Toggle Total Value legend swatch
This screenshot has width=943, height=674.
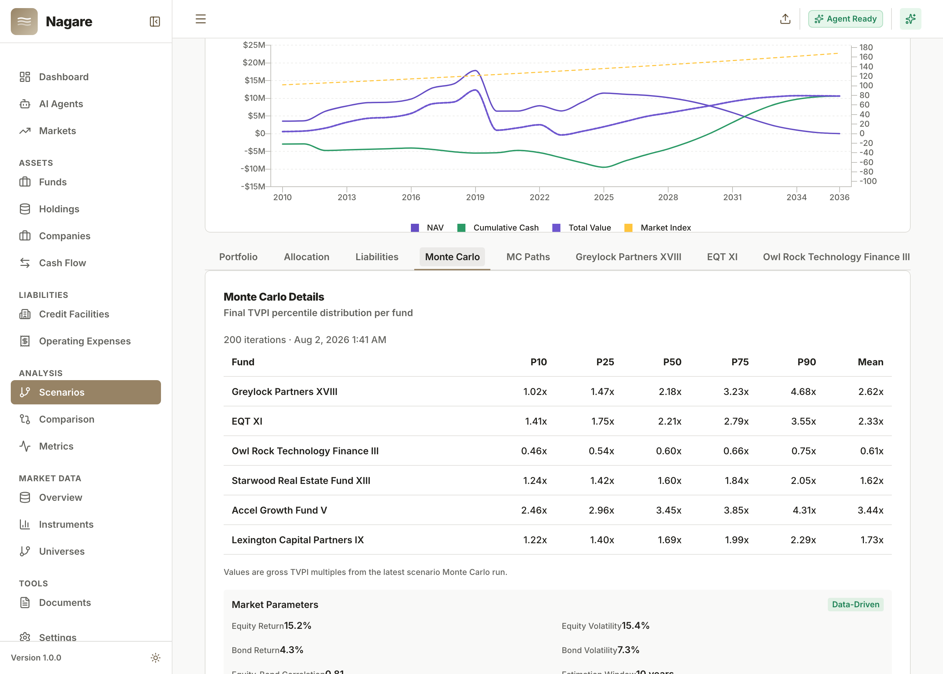coord(556,228)
